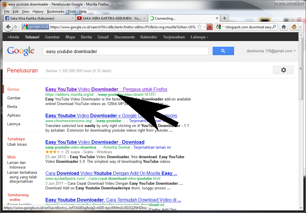Open the Firefox home page icon
This screenshot has width=306, height=213.
(x=283, y=27)
